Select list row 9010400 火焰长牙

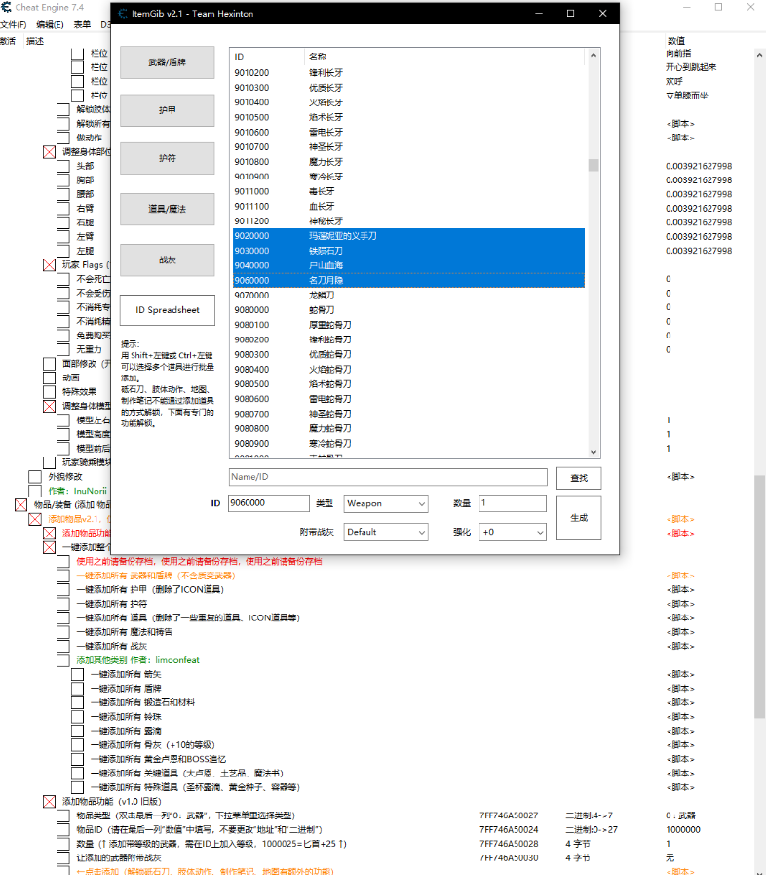408,102
